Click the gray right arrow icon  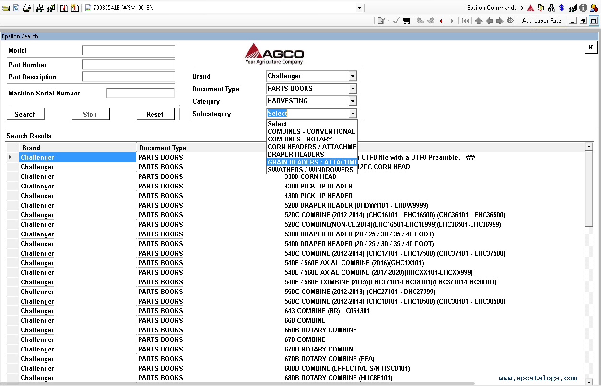point(500,21)
